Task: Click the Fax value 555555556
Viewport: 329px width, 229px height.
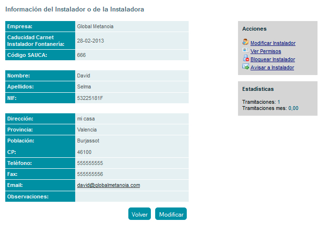Action: tap(90, 174)
